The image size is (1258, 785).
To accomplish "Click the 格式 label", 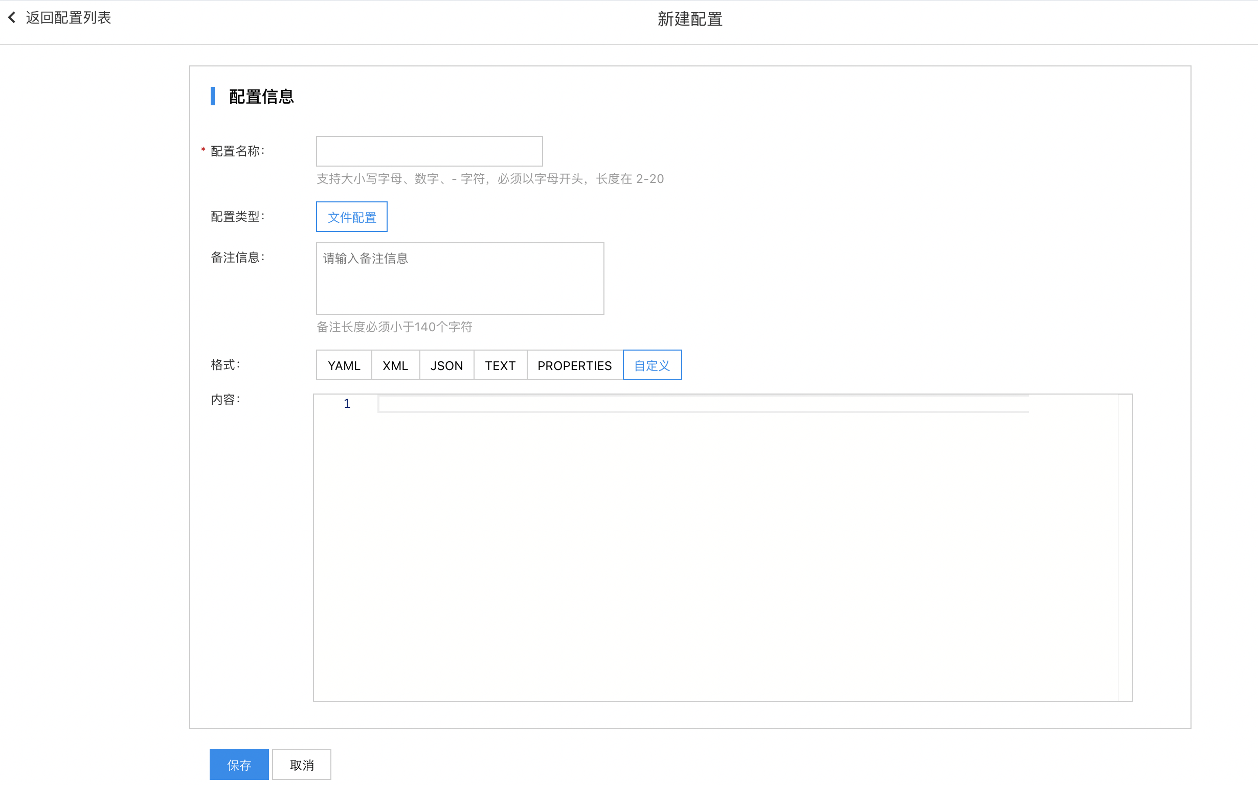I will (x=226, y=365).
